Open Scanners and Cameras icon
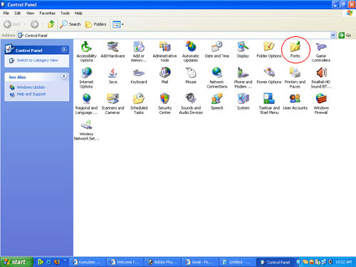This screenshot has height=267, width=356. 112,104
